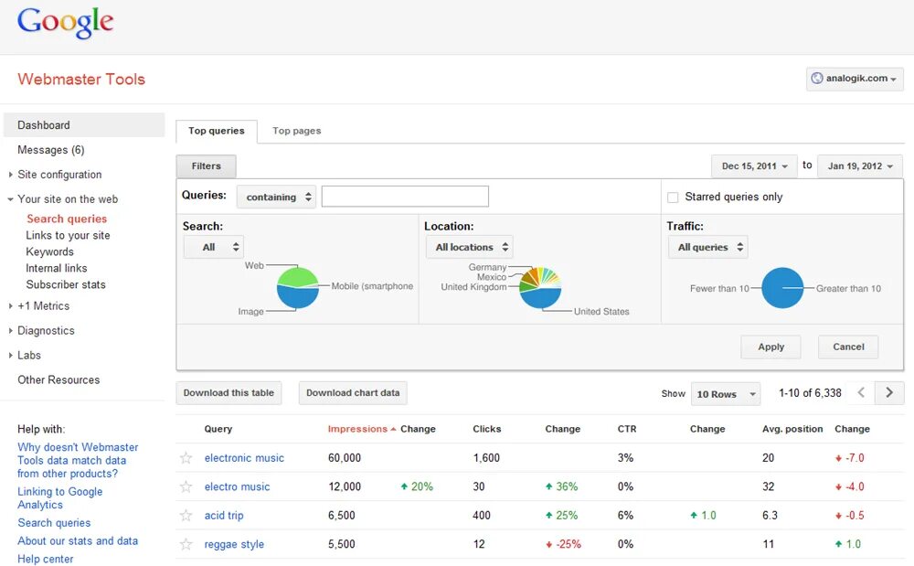Image resolution: width=914 pixels, height=566 pixels.
Task: Click the Traffic pie chart
Action: pyautogui.click(x=782, y=287)
